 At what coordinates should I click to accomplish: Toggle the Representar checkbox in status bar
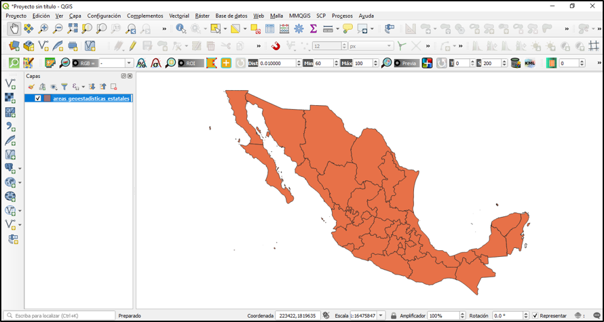pyautogui.click(x=535, y=315)
